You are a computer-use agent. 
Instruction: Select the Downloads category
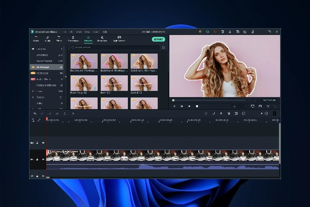coord(46,55)
